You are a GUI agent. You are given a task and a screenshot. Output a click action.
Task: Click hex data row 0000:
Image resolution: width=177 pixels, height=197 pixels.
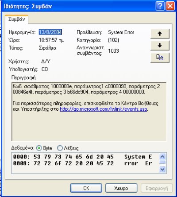82,157
